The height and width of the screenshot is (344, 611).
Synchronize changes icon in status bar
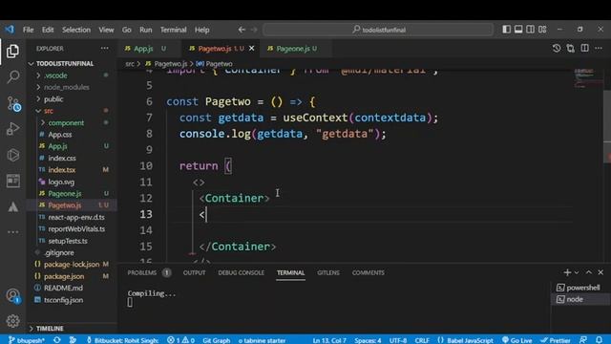[57, 340]
